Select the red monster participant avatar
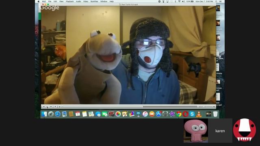This screenshot has height=146, width=260. coord(245,130)
